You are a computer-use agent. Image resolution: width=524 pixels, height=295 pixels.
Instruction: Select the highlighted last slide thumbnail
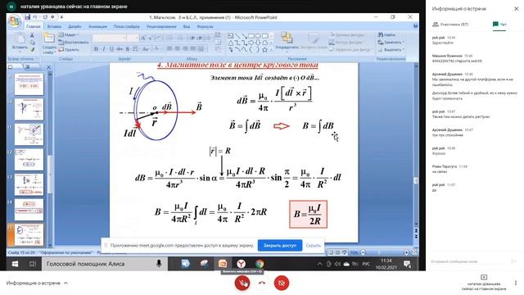[29, 234]
